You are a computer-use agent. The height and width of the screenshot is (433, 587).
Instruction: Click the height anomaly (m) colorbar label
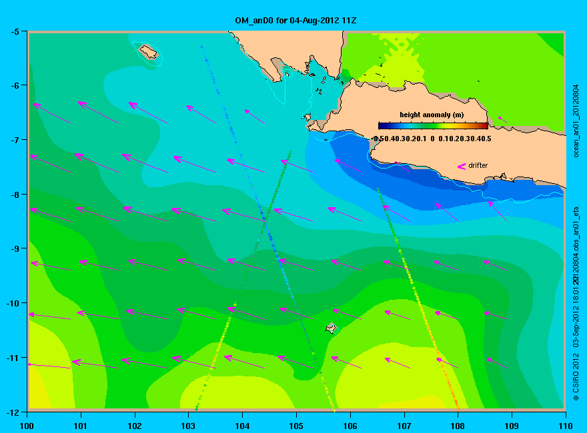pos(432,115)
